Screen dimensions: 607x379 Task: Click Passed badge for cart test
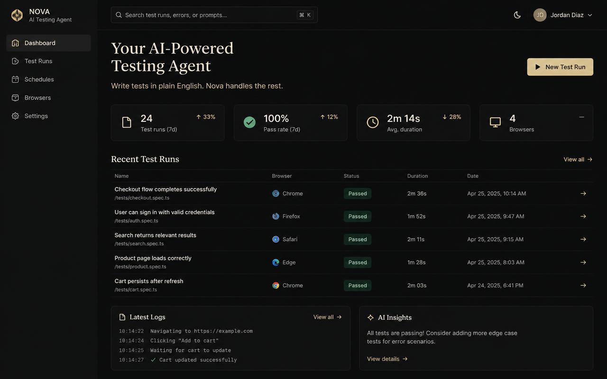(358, 285)
